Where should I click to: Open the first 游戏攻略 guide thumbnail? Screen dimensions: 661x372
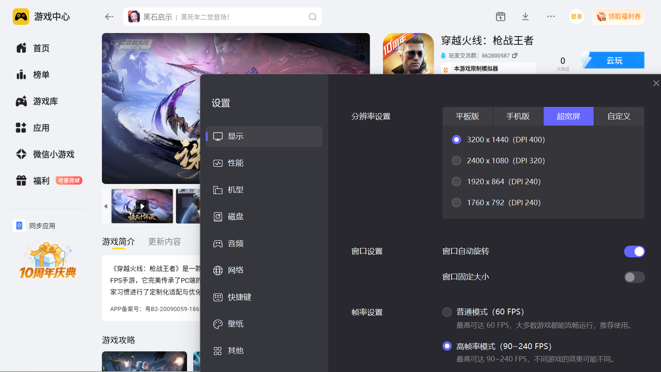144,362
